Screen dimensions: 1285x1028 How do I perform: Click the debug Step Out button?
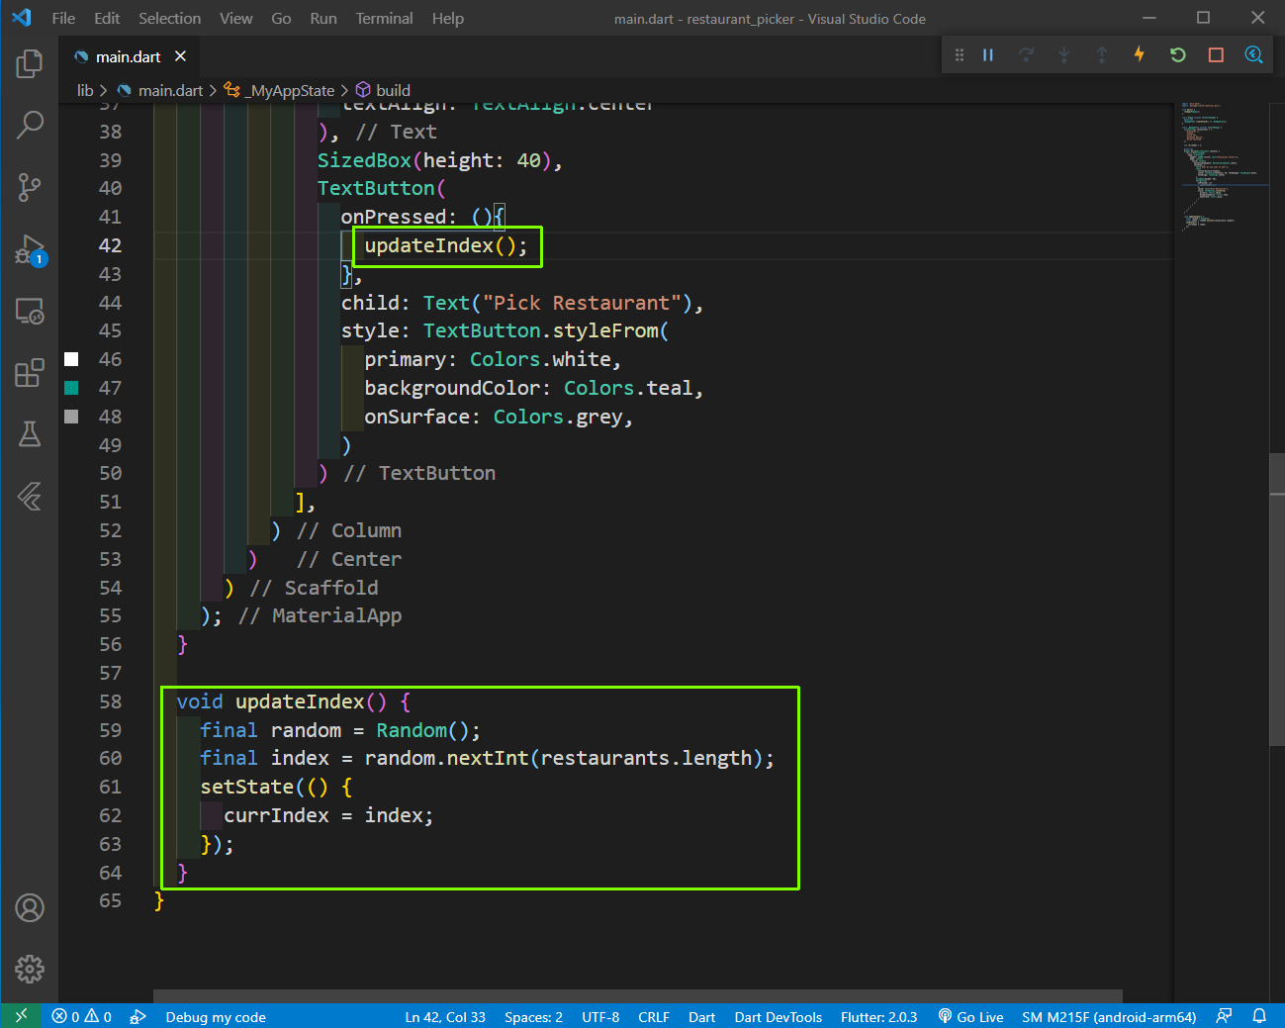click(1101, 54)
